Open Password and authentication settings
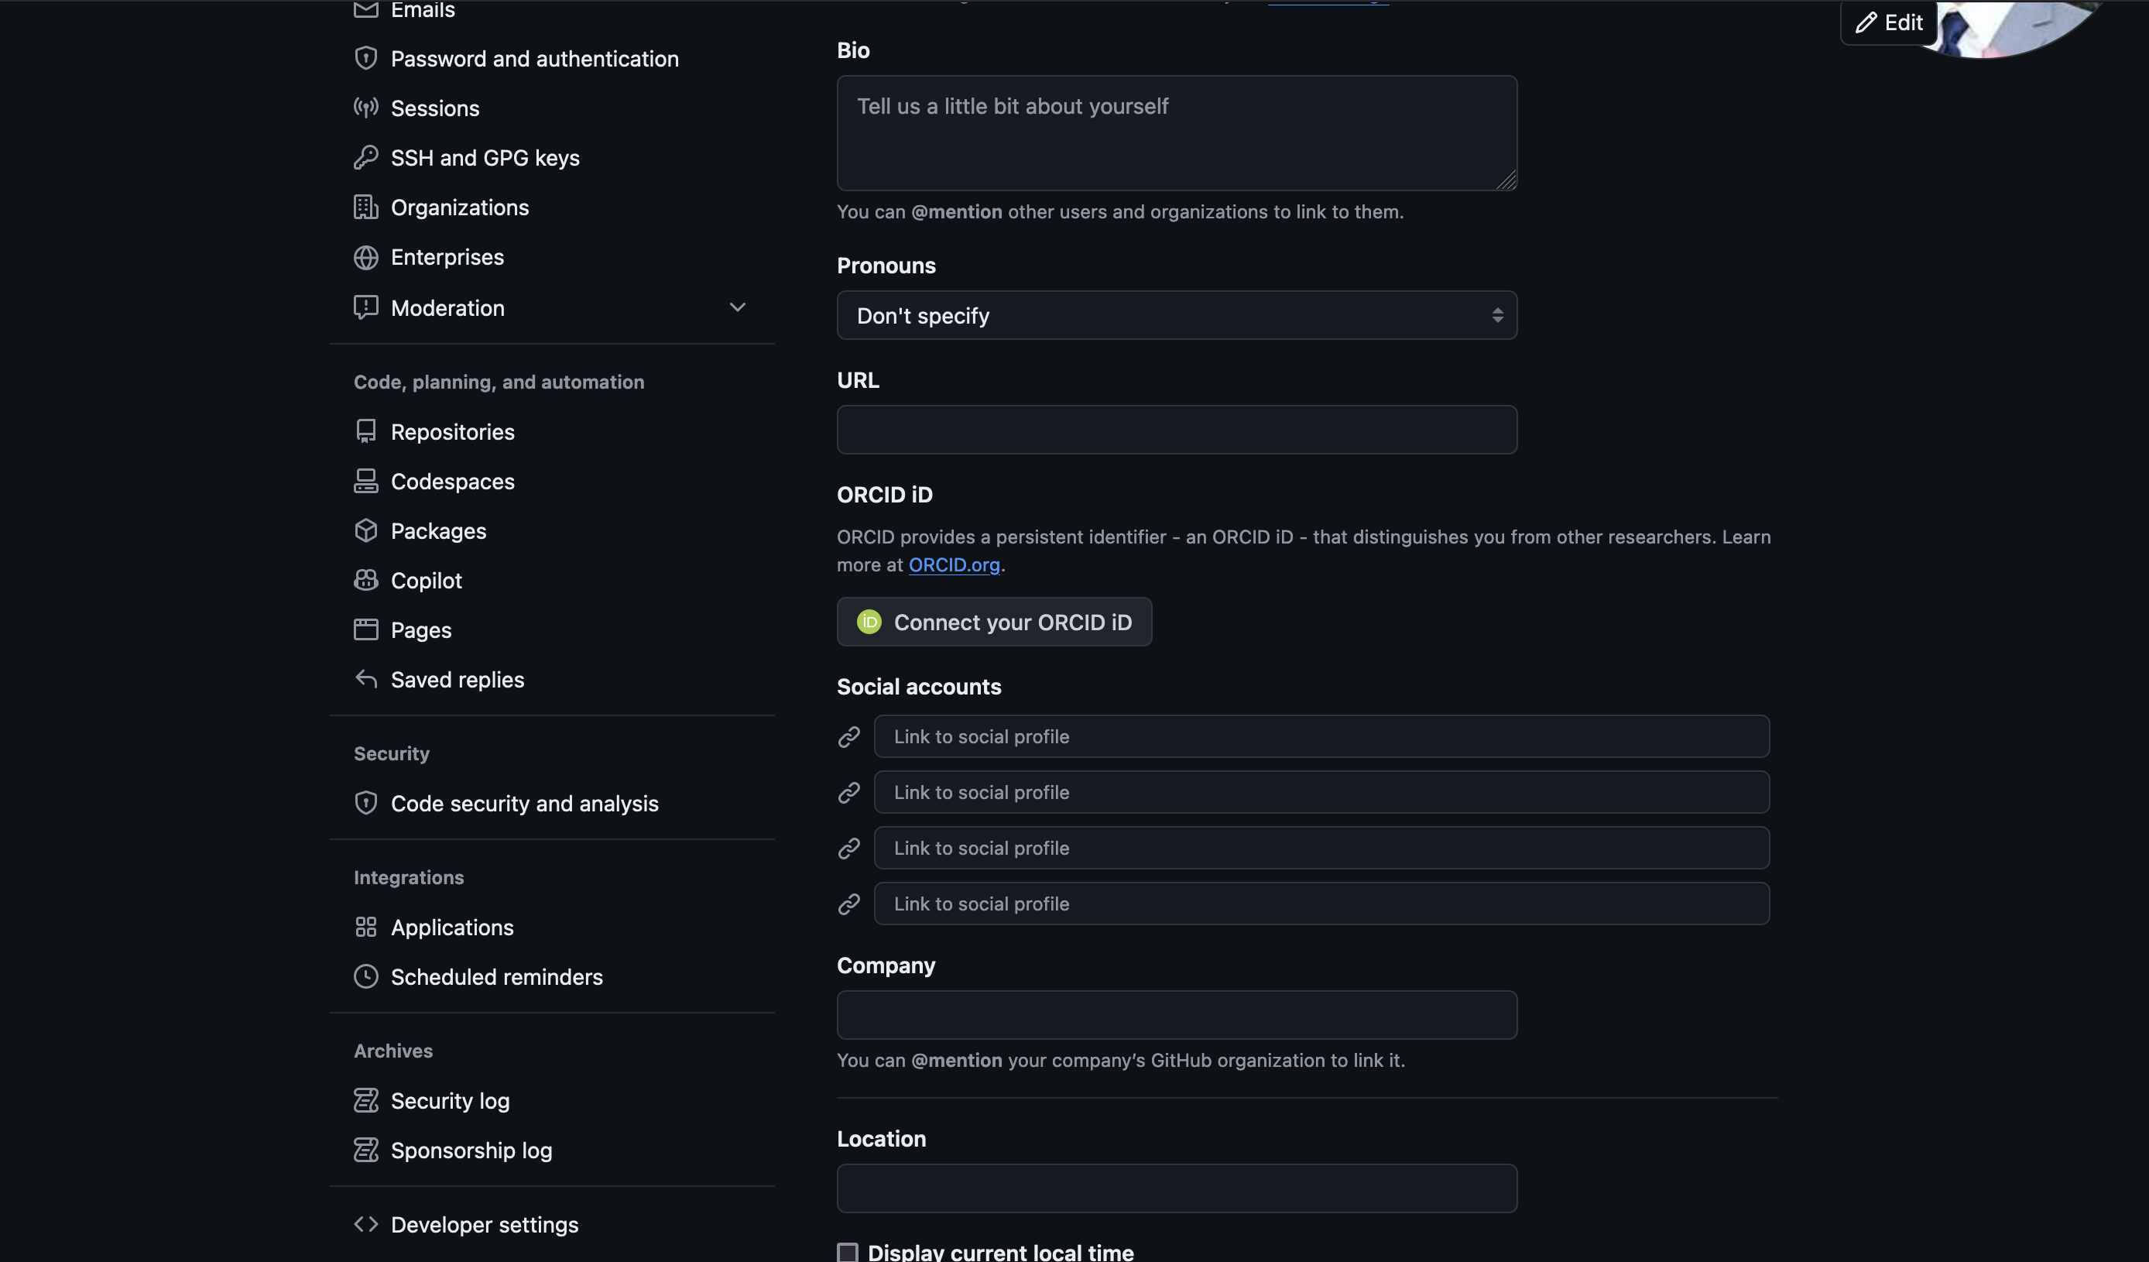This screenshot has width=2149, height=1262. (535, 59)
